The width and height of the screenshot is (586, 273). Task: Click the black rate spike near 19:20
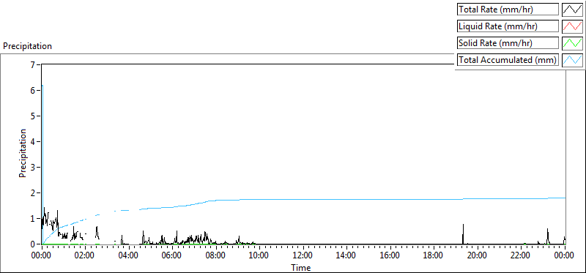point(463,233)
